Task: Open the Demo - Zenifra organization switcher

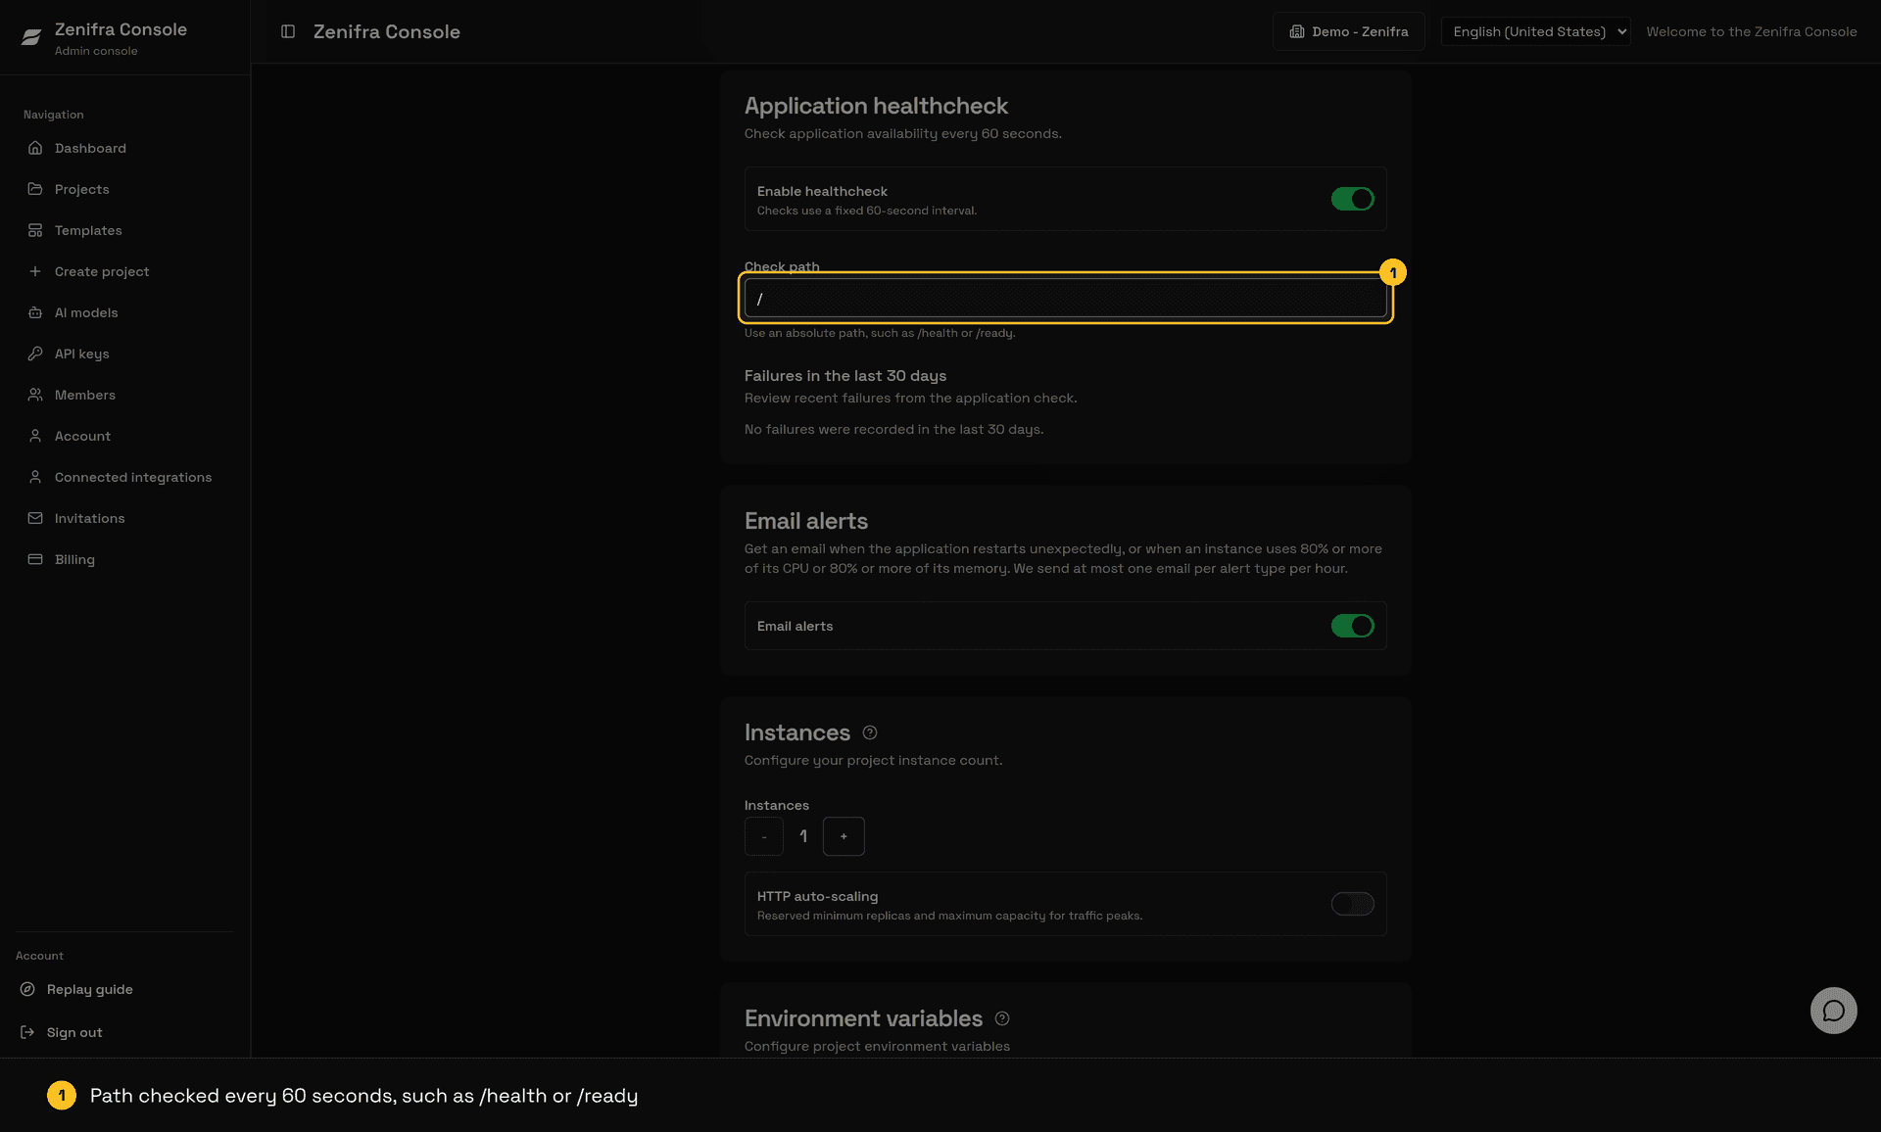Action: [x=1348, y=31]
